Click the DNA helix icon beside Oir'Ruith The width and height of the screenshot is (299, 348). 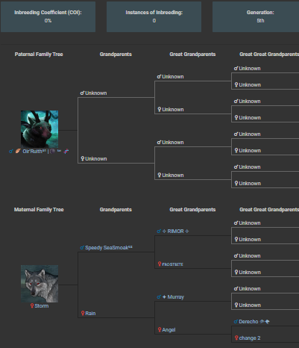pos(66,151)
